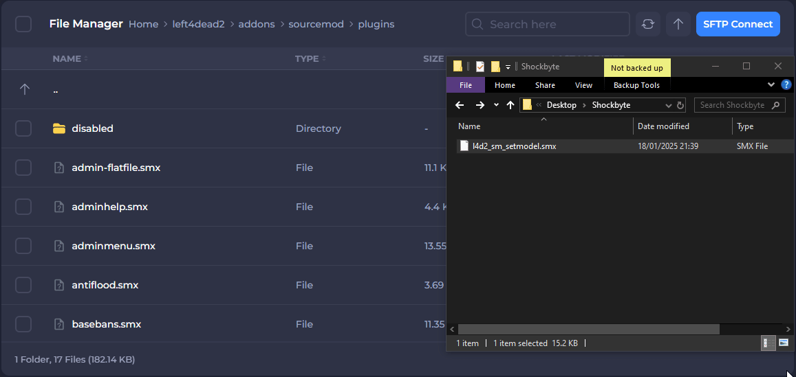Select the checkbox next to antiflood.smx

[x=23, y=285]
